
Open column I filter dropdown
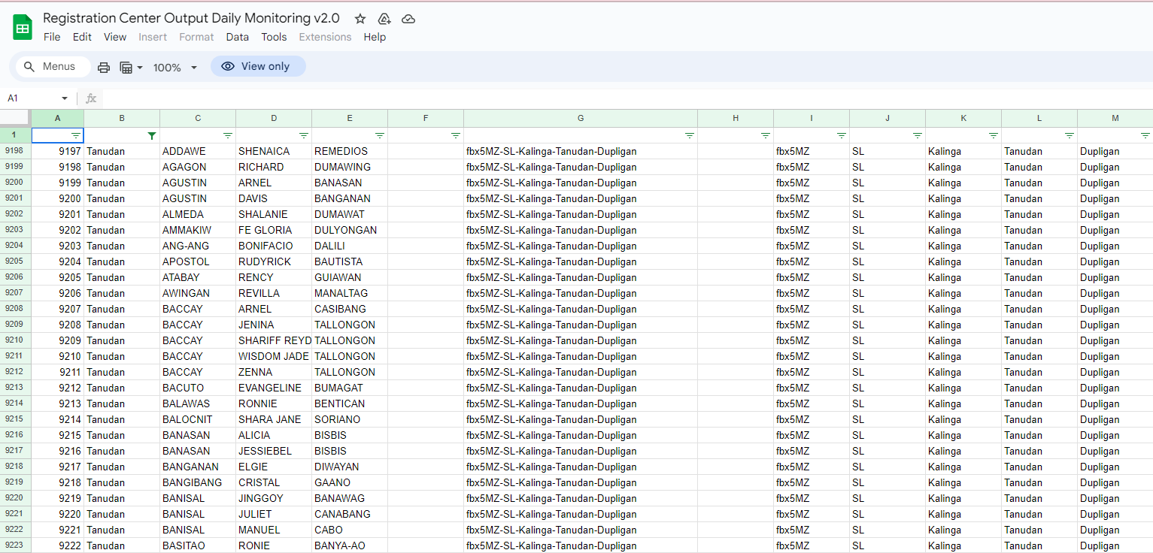click(842, 136)
